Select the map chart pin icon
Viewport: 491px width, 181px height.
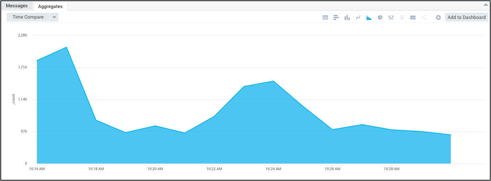402,17
